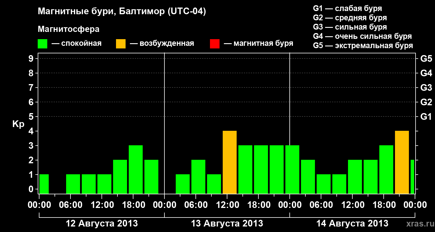The height and width of the screenshot is (232, 435).
Task: Select the Kp 3 bar at 18:00 on 14 Августа
Action: 386,169
